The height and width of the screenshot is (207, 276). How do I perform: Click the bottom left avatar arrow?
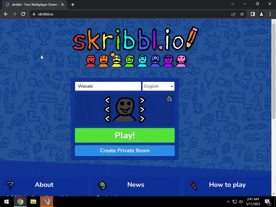(108, 119)
